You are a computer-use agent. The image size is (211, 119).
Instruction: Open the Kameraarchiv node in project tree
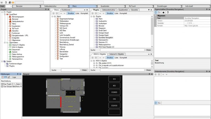(17, 59)
